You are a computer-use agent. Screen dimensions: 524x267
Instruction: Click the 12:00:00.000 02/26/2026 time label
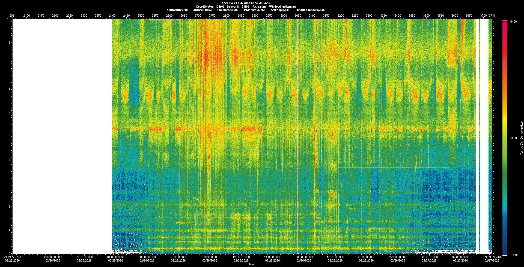pyautogui.click(x=241, y=259)
